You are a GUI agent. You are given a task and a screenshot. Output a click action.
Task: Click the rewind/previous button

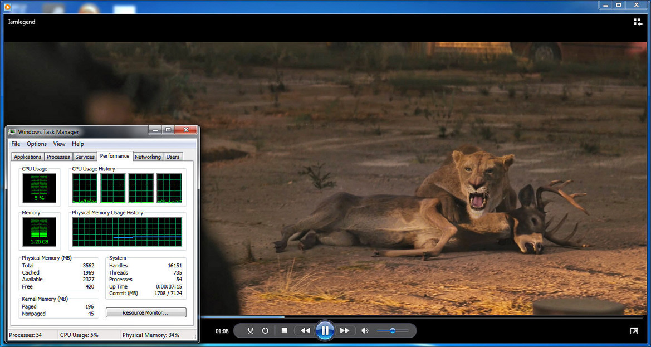[305, 330]
